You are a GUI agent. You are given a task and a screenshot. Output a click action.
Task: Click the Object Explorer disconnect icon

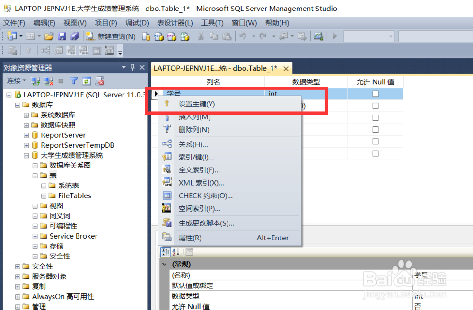coord(49,81)
